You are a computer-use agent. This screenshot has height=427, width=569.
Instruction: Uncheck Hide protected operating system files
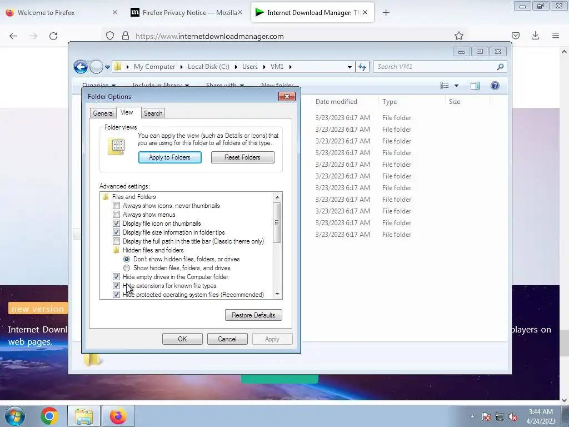coord(116,295)
